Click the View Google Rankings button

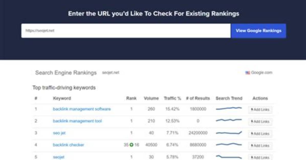pos(258,31)
